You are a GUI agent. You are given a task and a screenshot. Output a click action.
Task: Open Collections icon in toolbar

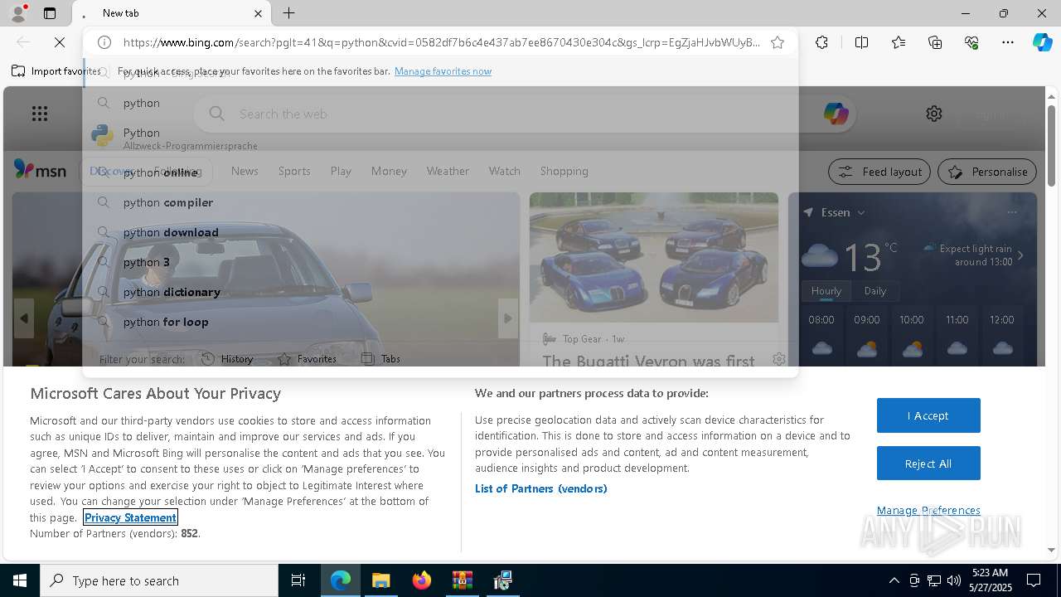[x=935, y=42]
